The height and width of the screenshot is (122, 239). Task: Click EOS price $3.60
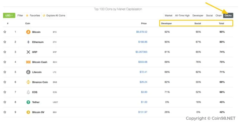(144, 92)
